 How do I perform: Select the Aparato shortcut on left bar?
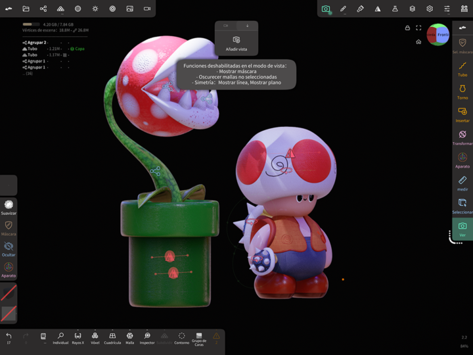point(9,270)
